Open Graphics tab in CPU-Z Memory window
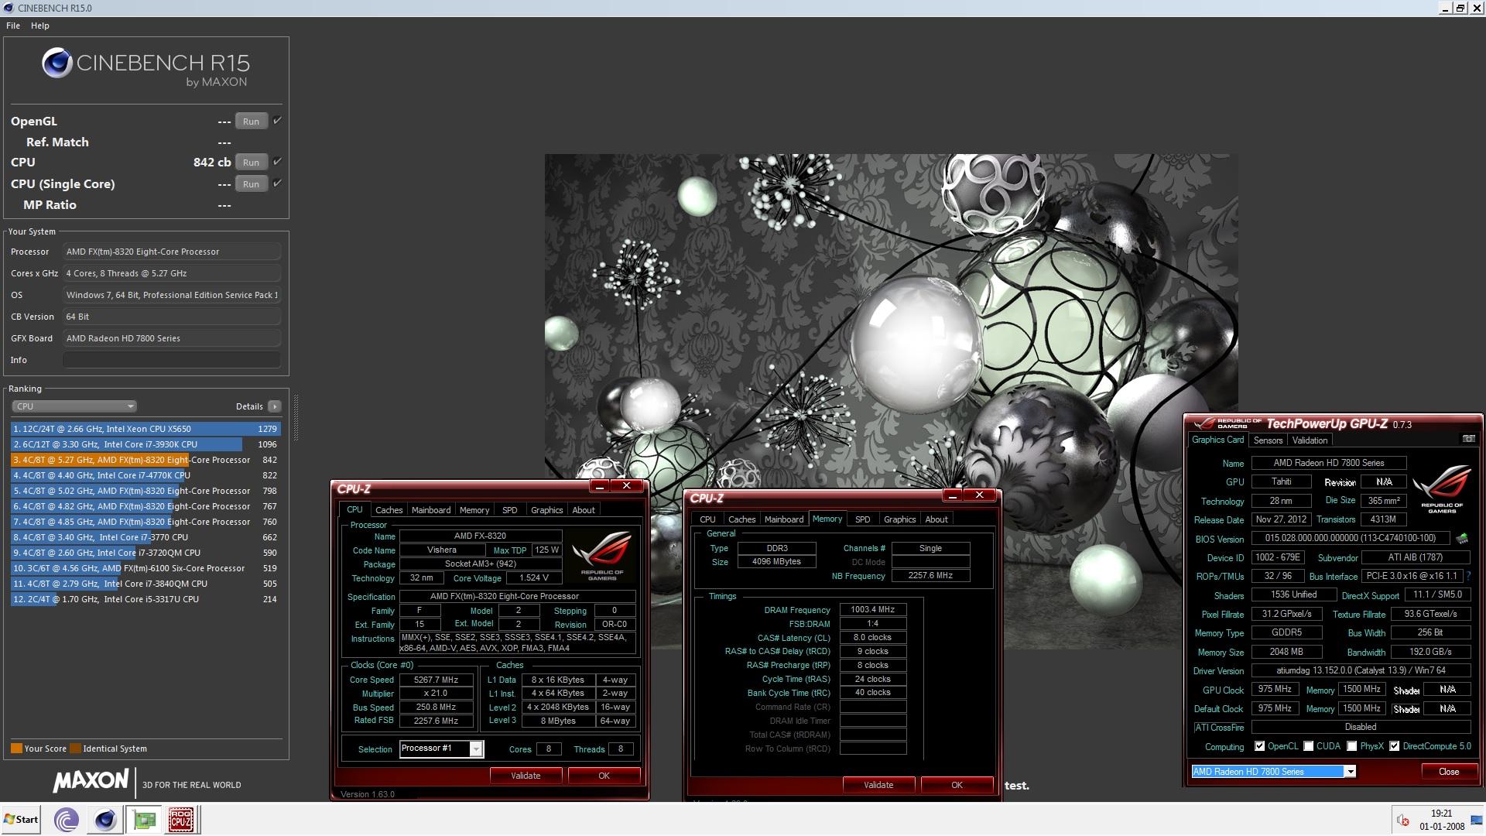The image size is (1486, 836). click(899, 519)
